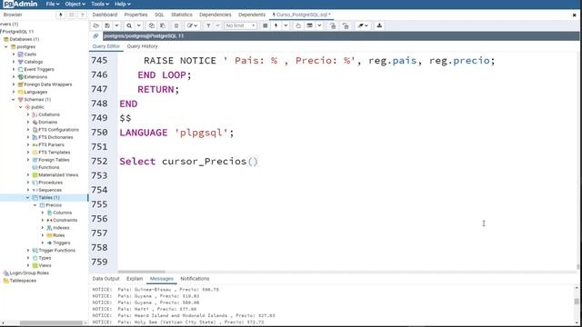
Task: Save file icon in query toolbar
Action: 107,25
